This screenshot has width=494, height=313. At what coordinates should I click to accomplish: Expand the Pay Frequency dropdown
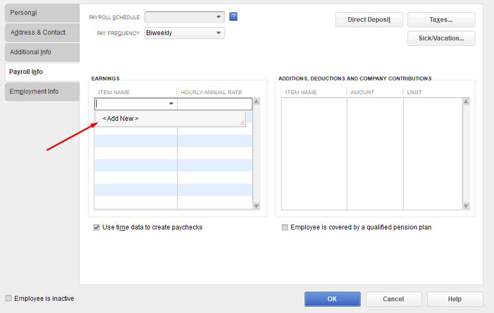tap(219, 33)
